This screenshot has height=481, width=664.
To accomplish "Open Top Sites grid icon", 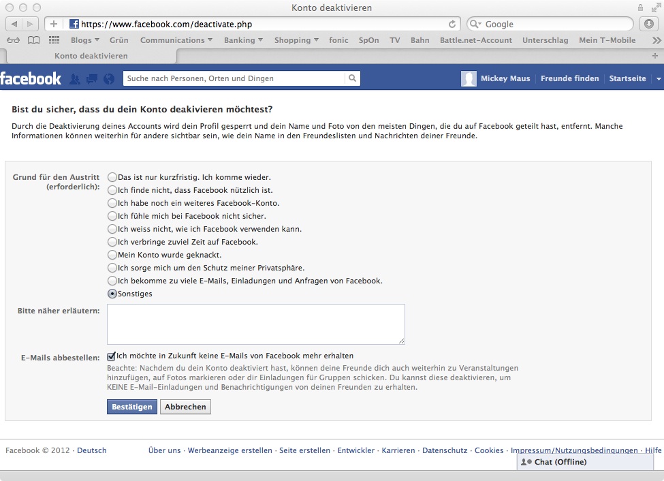I will tap(54, 40).
